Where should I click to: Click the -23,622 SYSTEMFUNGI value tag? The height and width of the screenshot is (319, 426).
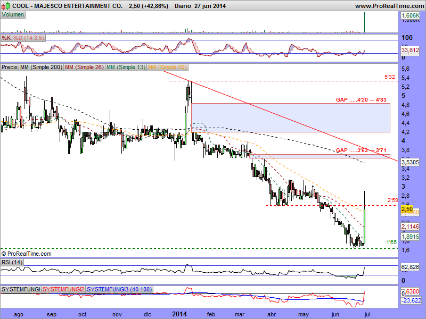coord(411,300)
